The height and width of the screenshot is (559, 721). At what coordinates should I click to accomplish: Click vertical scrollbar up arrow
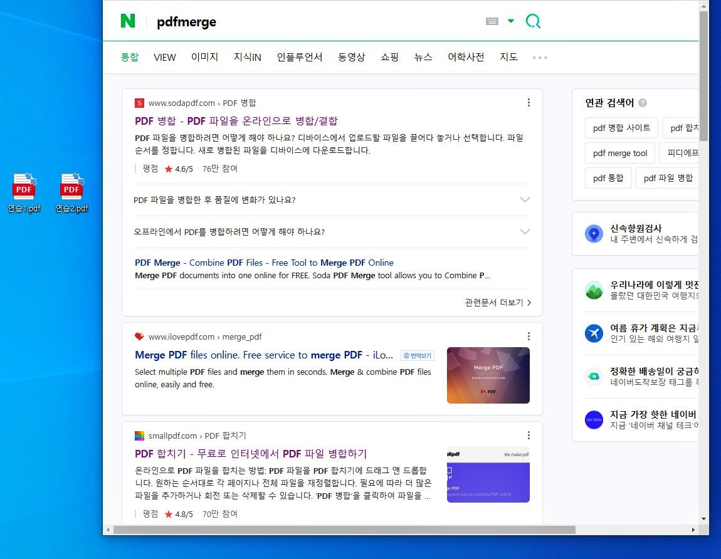coord(703,6)
